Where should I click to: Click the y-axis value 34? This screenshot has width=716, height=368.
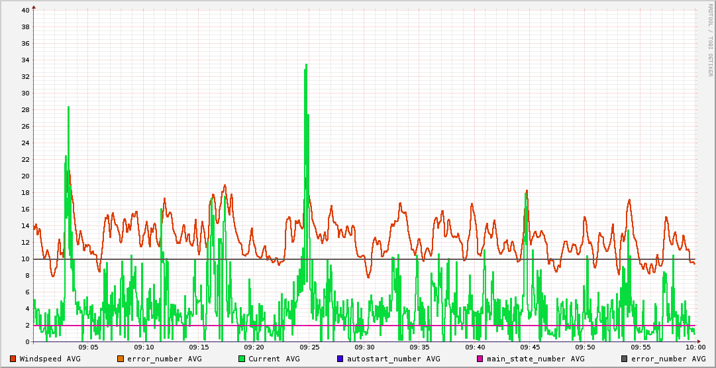[26, 60]
